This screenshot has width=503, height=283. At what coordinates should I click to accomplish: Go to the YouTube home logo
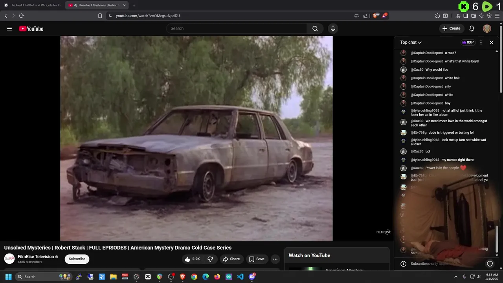click(31, 29)
